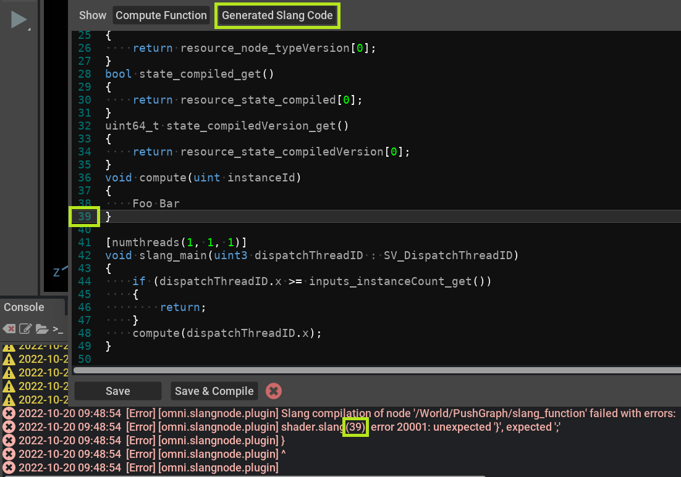
Task: Switch to Generated Slang Code view
Action: point(277,15)
